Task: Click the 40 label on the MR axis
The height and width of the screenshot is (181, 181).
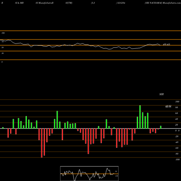Action: click(177, 119)
